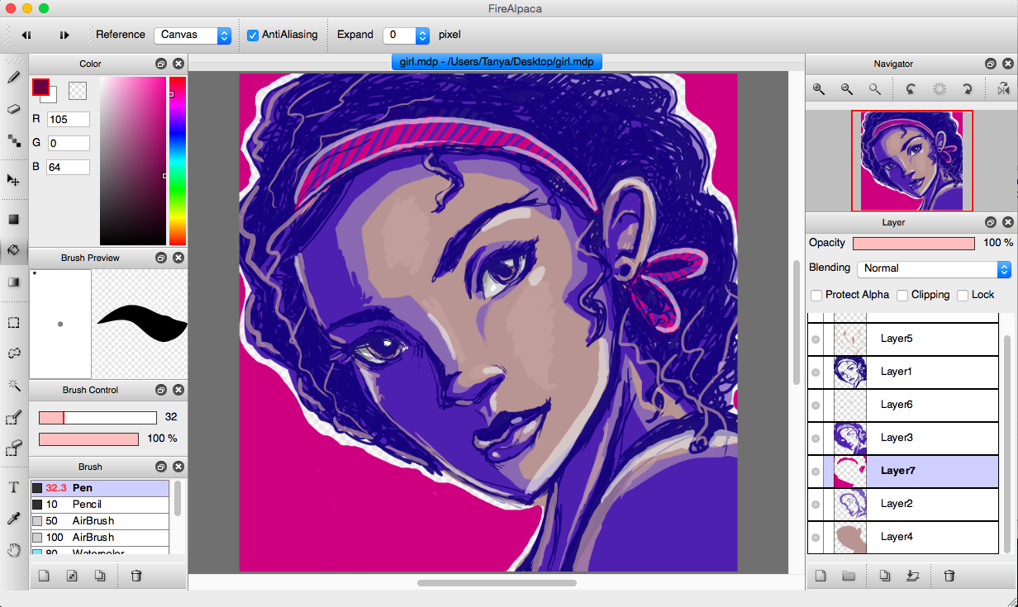Image resolution: width=1018 pixels, height=607 pixels.
Task: Close the Brush Preview panel
Action: tap(178, 258)
